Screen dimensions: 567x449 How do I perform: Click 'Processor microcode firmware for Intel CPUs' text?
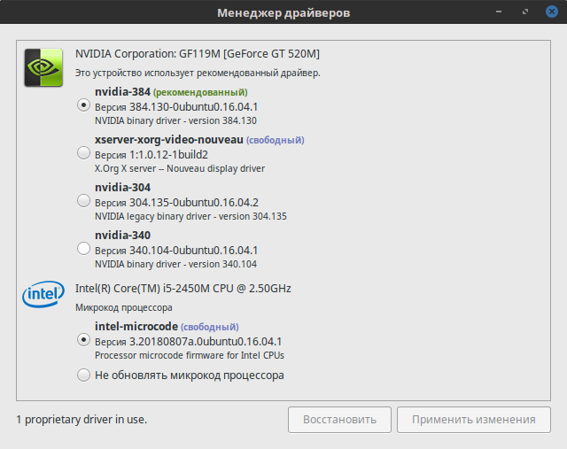pyautogui.click(x=190, y=355)
